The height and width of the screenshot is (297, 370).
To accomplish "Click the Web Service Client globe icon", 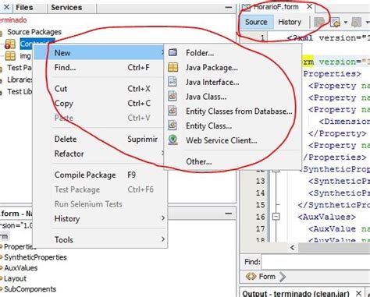I will 173,140.
